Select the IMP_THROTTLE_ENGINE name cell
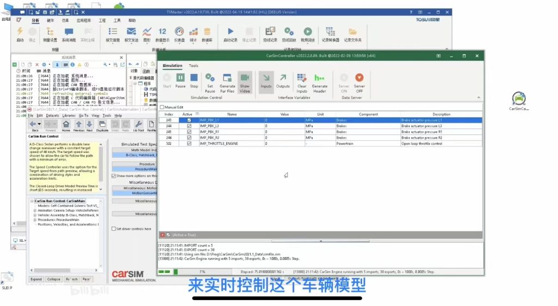Image resolution: width=558 pixels, height=306 pixels. pos(232,144)
